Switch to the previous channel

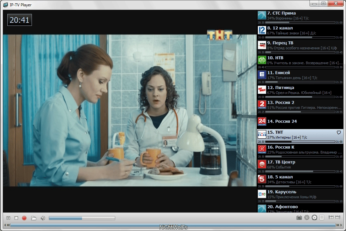(x=331, y=217)
